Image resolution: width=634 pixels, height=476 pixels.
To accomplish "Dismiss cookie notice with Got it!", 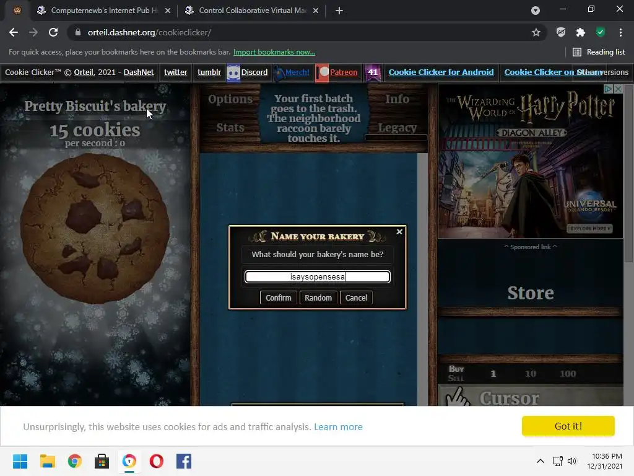I will (568, 426).
